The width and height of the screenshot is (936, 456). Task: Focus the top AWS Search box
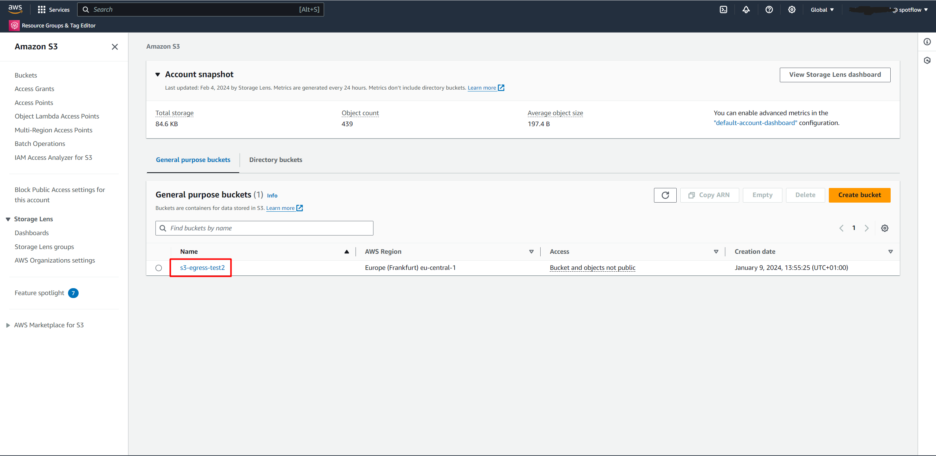pyautogui.click(x=200, y=10)
